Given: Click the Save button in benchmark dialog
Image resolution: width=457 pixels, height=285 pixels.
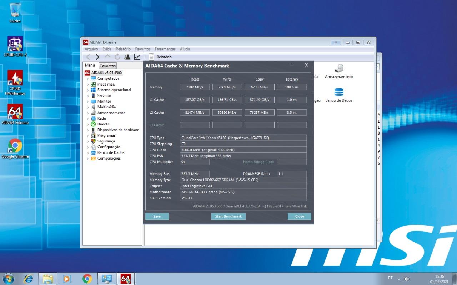Looking at the screenshot, I should click(157, 216).
